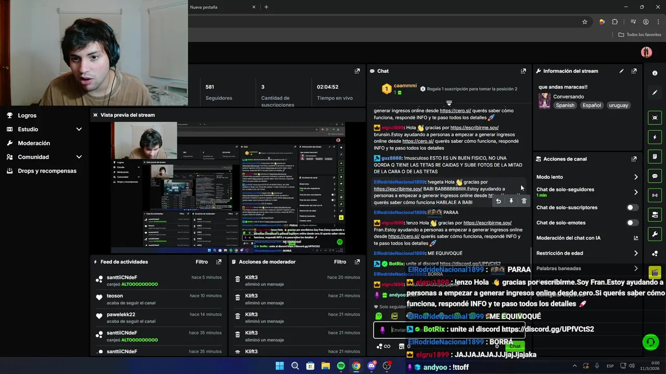Toggle the broadcast signal icon in right toolbar
Image resolution: width=666 pixels, height=374 pixels.
(x=655, y=195)
